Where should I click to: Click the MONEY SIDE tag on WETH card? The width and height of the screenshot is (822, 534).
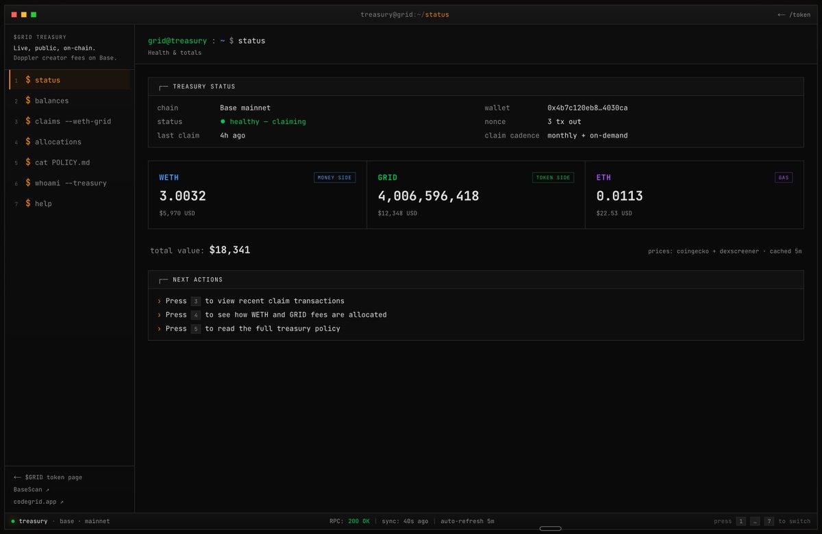[x=334, y=177]
